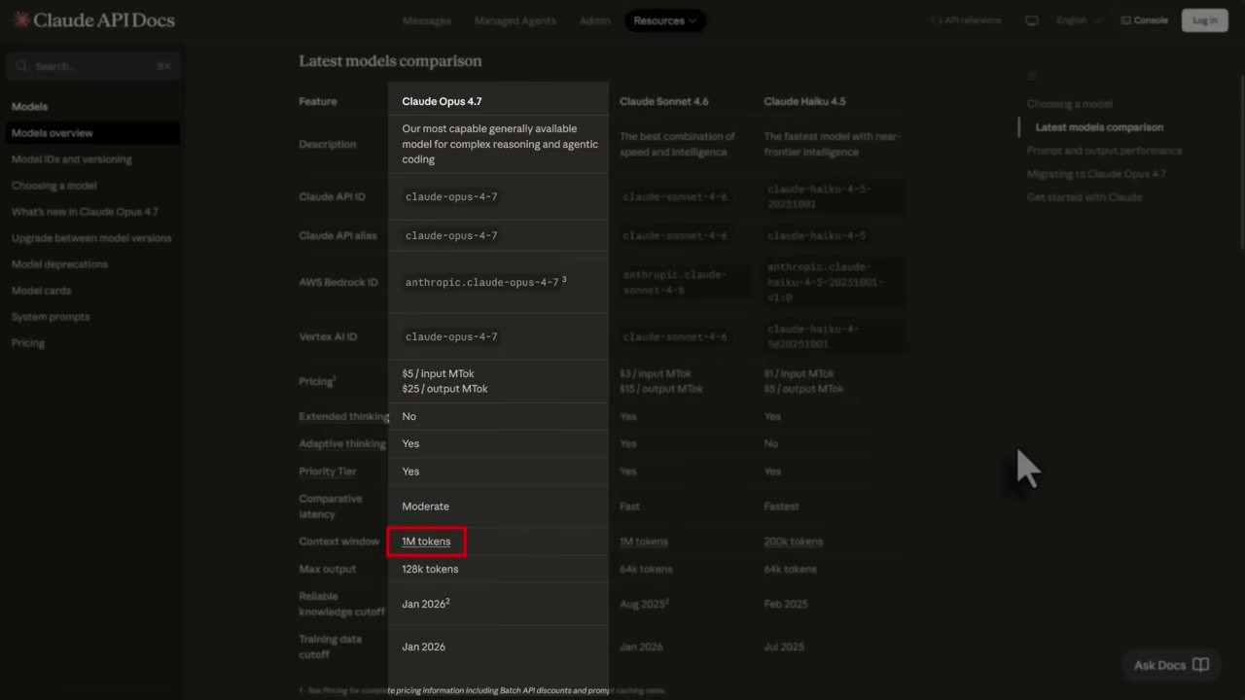
Task: Jump to Choosing a model in page outline
Action: coord(1069,104)
